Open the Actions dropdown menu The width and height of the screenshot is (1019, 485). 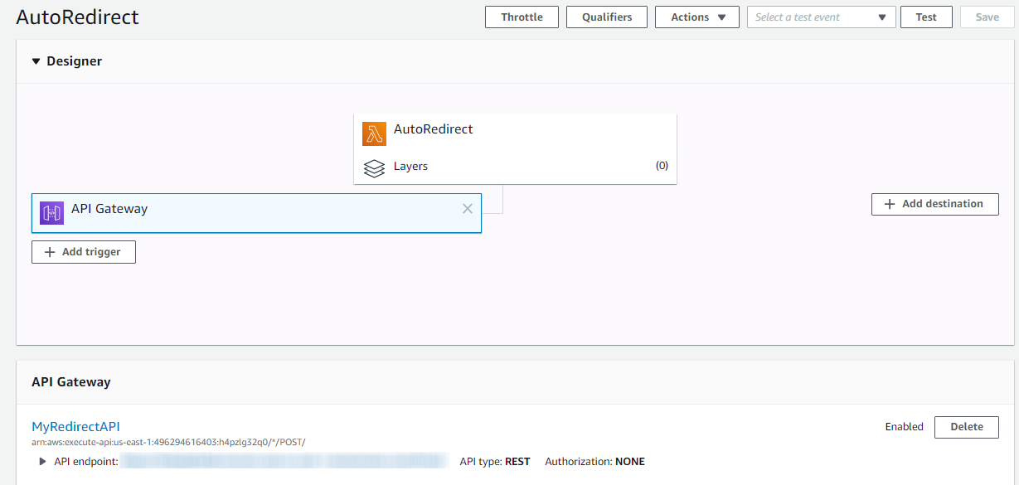pyautogui.click(x=697, y=17)
